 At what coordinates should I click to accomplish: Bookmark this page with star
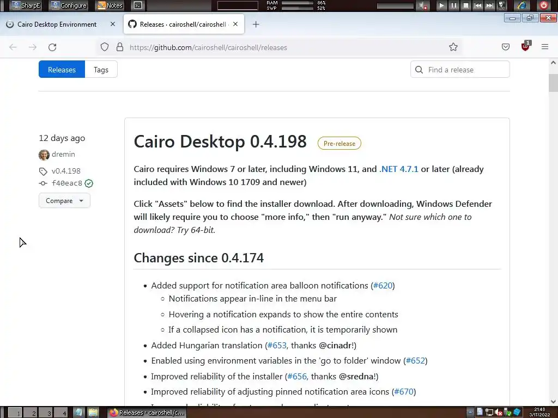click(453, 47)
